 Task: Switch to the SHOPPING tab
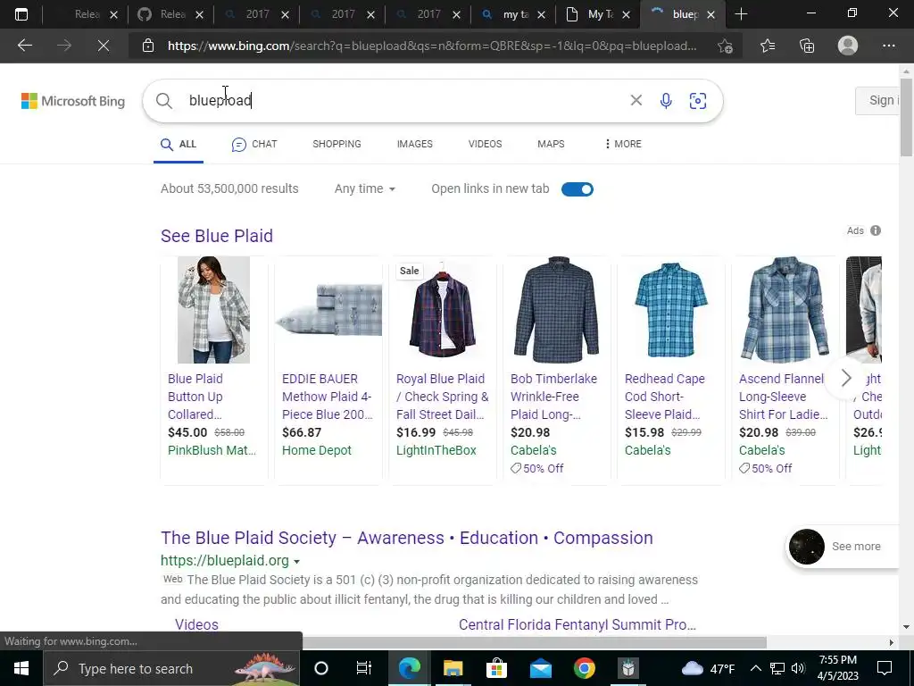click(337, 144)
